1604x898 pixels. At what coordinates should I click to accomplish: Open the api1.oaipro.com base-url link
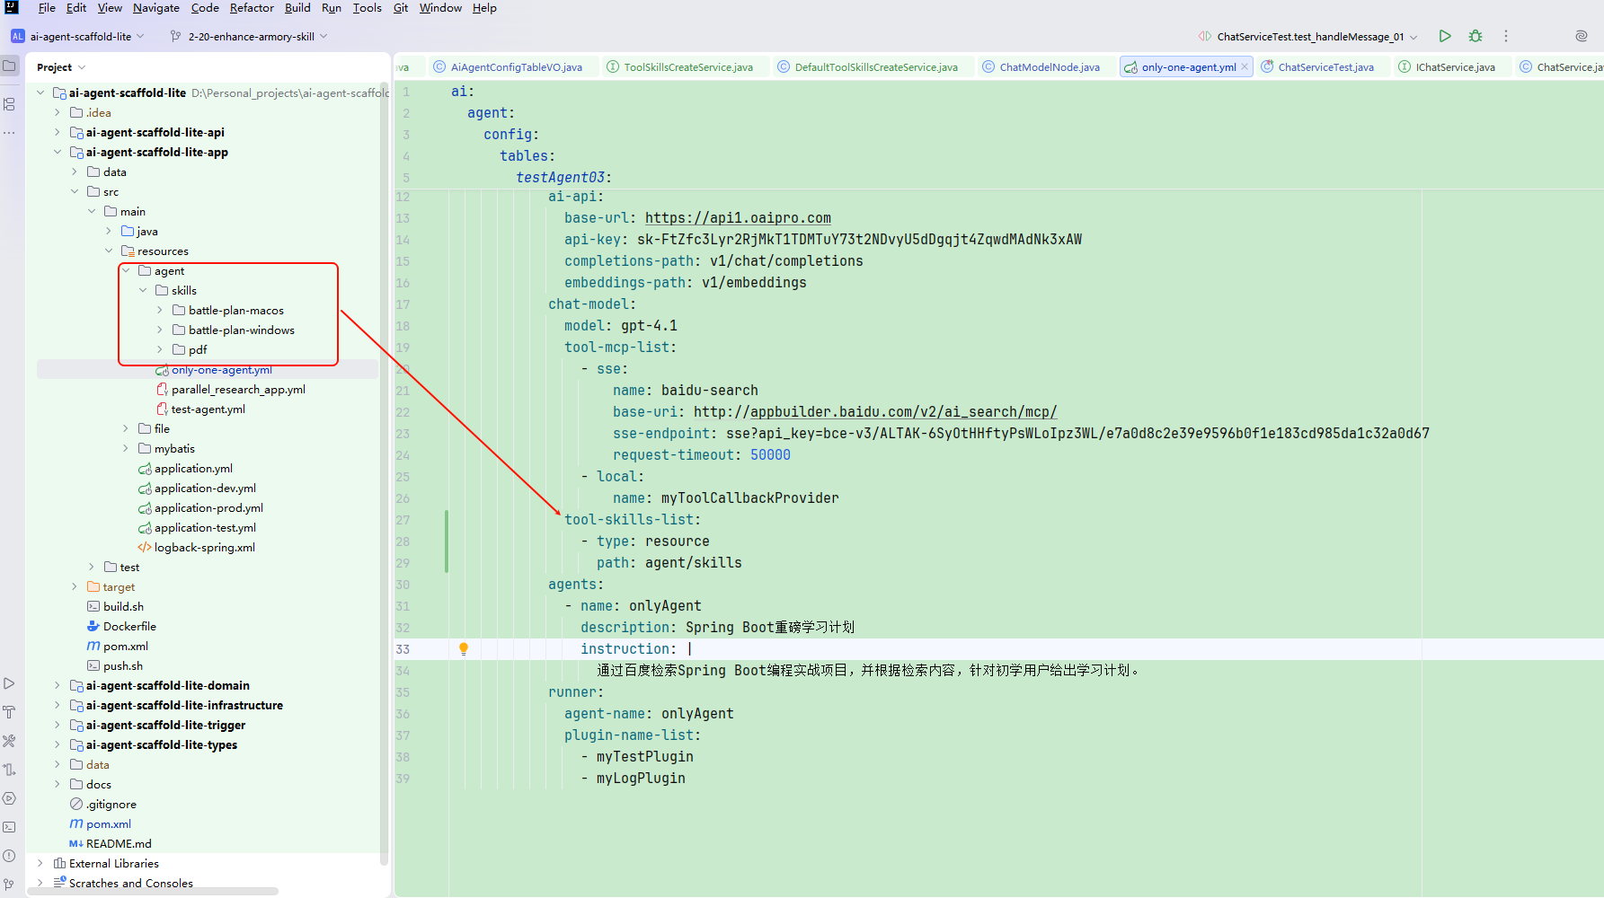pos(738,218)
